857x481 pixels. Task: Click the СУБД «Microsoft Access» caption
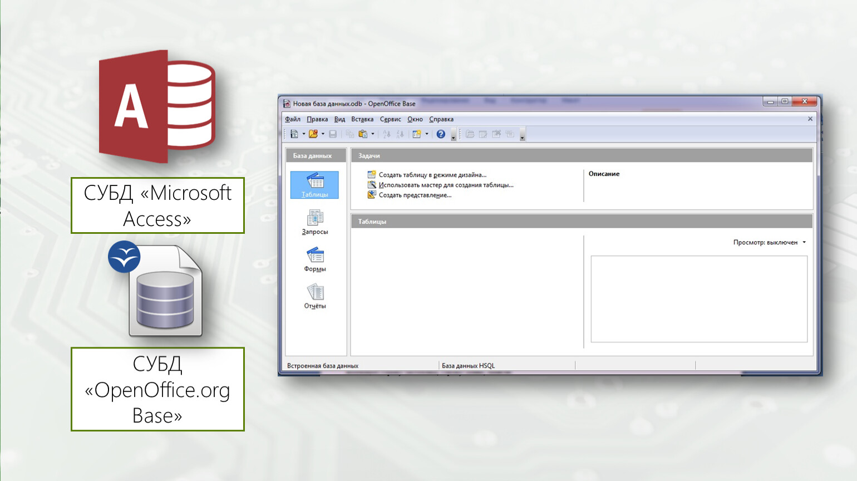tap(157, 205)
